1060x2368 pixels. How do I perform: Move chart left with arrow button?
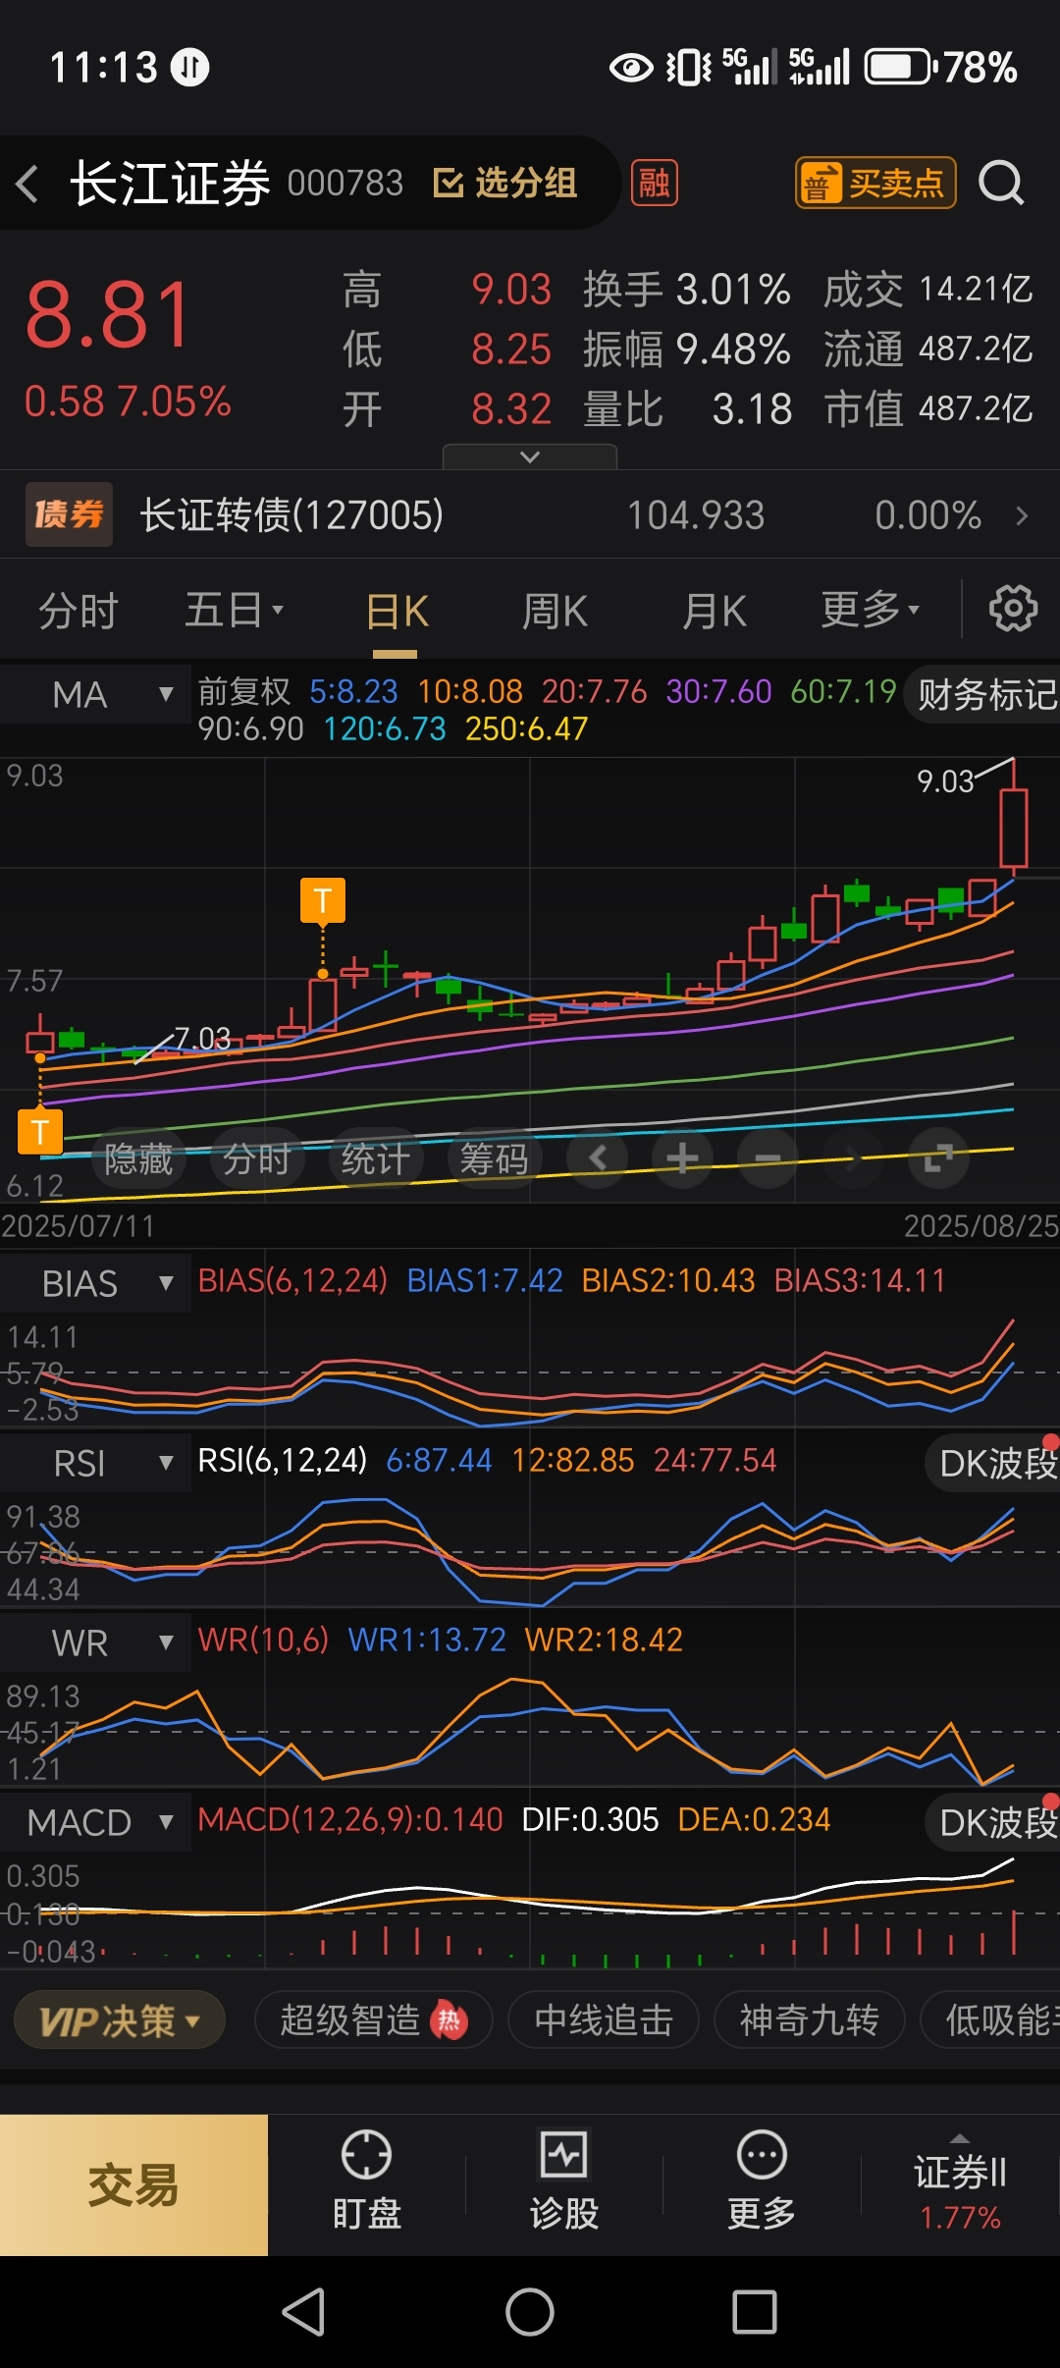(x=598, y=1159)
